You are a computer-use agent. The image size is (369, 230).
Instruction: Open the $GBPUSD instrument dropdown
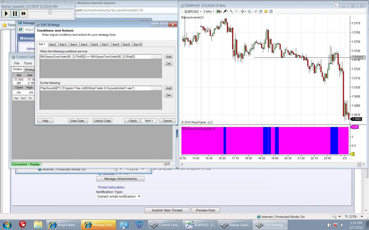193,11
